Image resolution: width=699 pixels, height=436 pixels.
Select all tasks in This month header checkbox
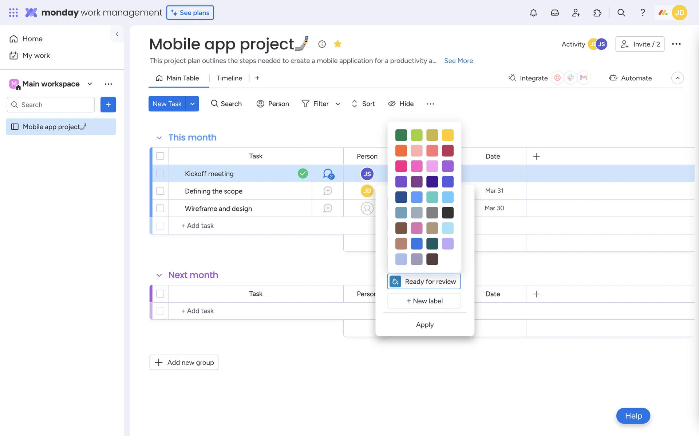click(160, 156)
